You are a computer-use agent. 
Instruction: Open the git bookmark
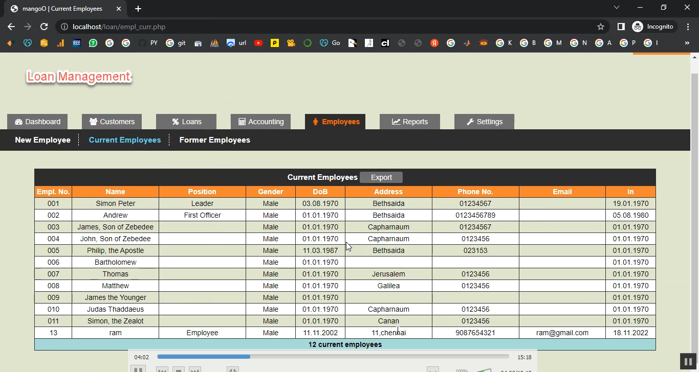[x=176, y=43]
